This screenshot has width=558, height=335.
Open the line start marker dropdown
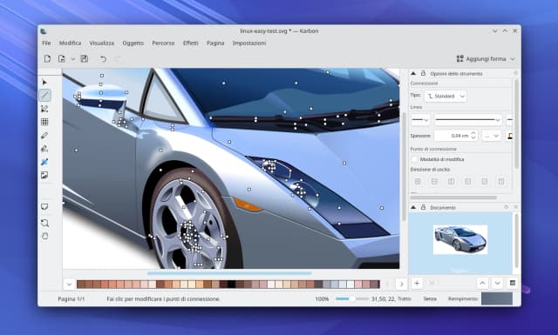420,120
